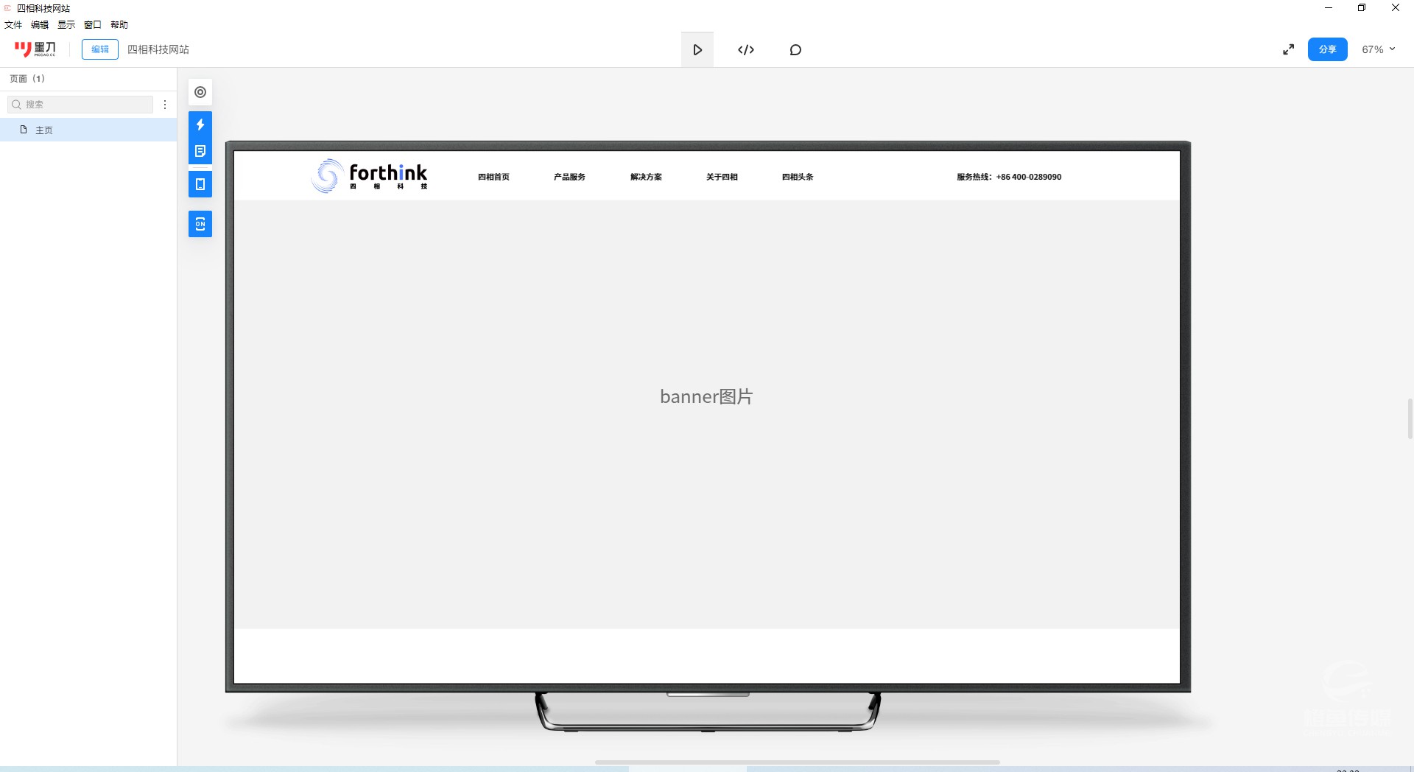The image size is (1414, 772).
Task: Open the three-dot page list options
Action: pos(165,105)
